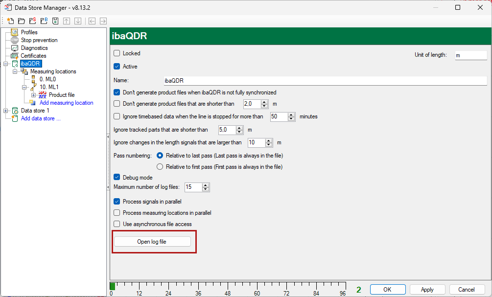Image resolution: width=492 pixels, height=297 pixels.
Task: Click the Open log file button
Action: (152, 242)
